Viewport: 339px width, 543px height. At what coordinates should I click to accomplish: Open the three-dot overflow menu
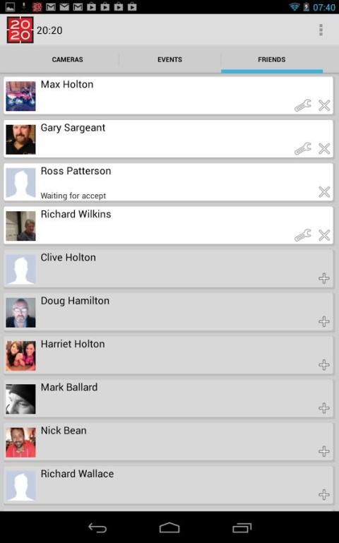point(321,30)
